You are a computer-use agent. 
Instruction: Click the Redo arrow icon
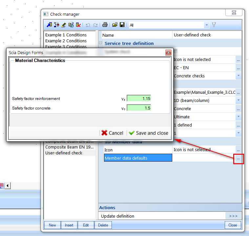(x=95, y=25)
